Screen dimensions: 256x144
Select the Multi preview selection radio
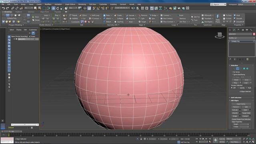coord(247,88)
